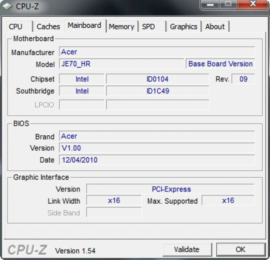Click the BIOS Version V1.00 field
Viewport: 270px width, 260px height.
point(157,148)
